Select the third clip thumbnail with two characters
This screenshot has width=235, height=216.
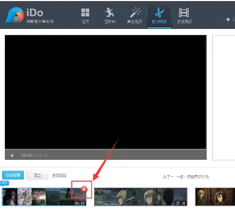coord(215,197)
